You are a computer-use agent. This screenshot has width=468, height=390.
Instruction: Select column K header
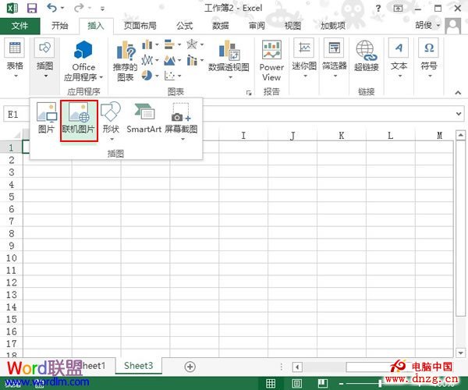342,136
